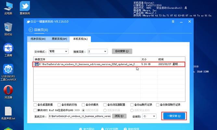Enable 备份浏览器配置 checkbox
The height and width of the screenshot is (130, 217).
(105, 105)
